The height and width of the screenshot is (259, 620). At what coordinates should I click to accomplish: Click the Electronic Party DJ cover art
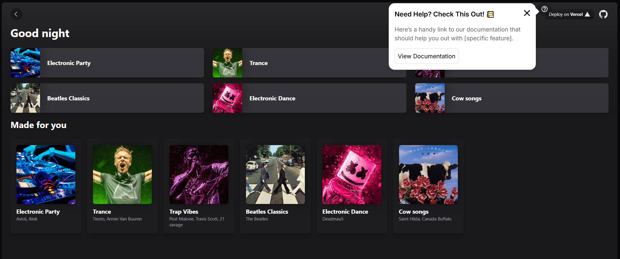click(x=46, y=174)
